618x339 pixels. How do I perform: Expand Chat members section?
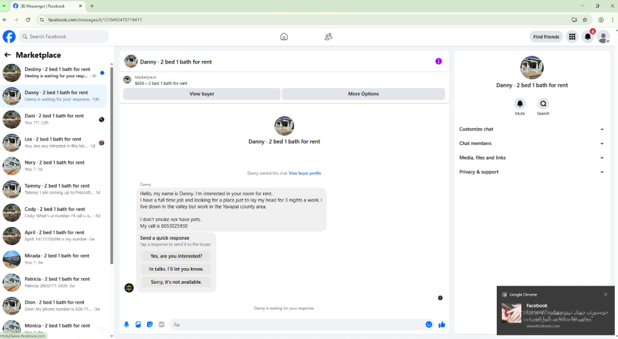(531, 144)
